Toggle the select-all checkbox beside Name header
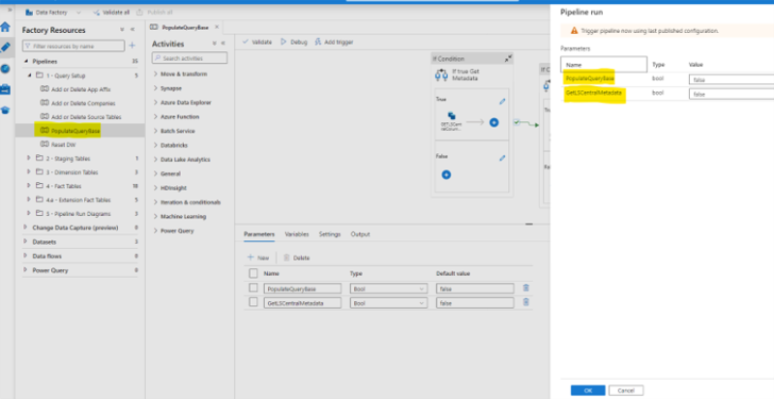The height and width of the screenshot is (399, 774). [x=253, y=273]
